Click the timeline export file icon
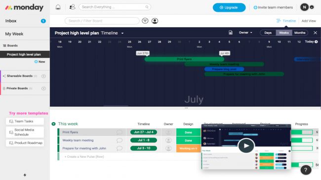 click(x=231, y=33)
